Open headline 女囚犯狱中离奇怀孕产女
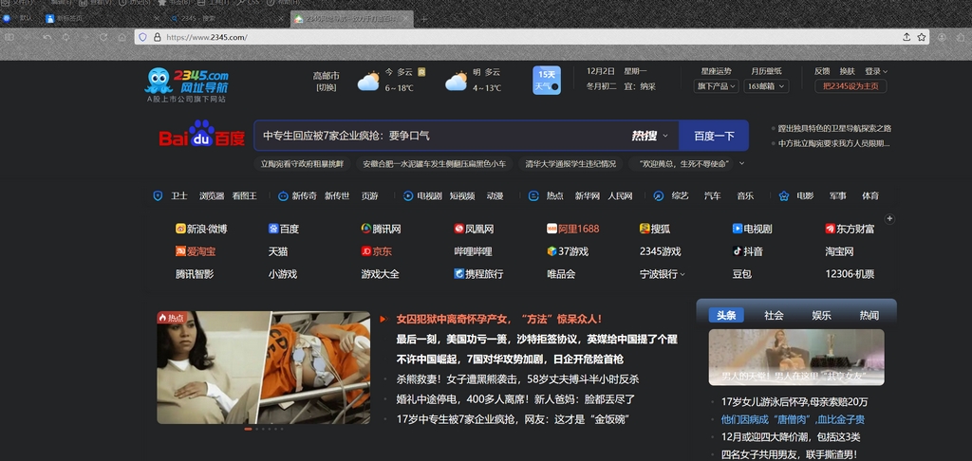Screen dimensions: 972x461 (499, 319)
